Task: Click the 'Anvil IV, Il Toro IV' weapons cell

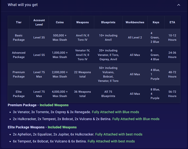Action: (82, 38)
